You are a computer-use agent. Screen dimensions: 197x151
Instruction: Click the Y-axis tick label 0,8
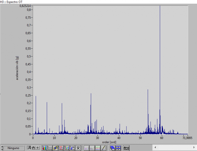29,10
